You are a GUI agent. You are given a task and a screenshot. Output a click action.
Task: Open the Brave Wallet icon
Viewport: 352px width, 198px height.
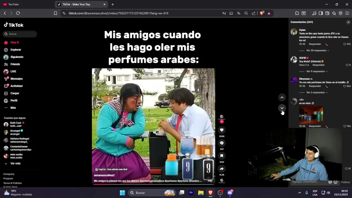[327, 13]
